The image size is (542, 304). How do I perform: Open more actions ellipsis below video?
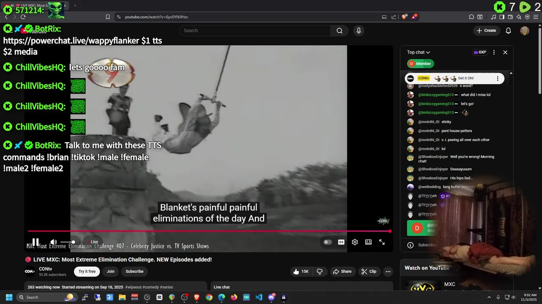pyautogui.click(x=388, y=271)
